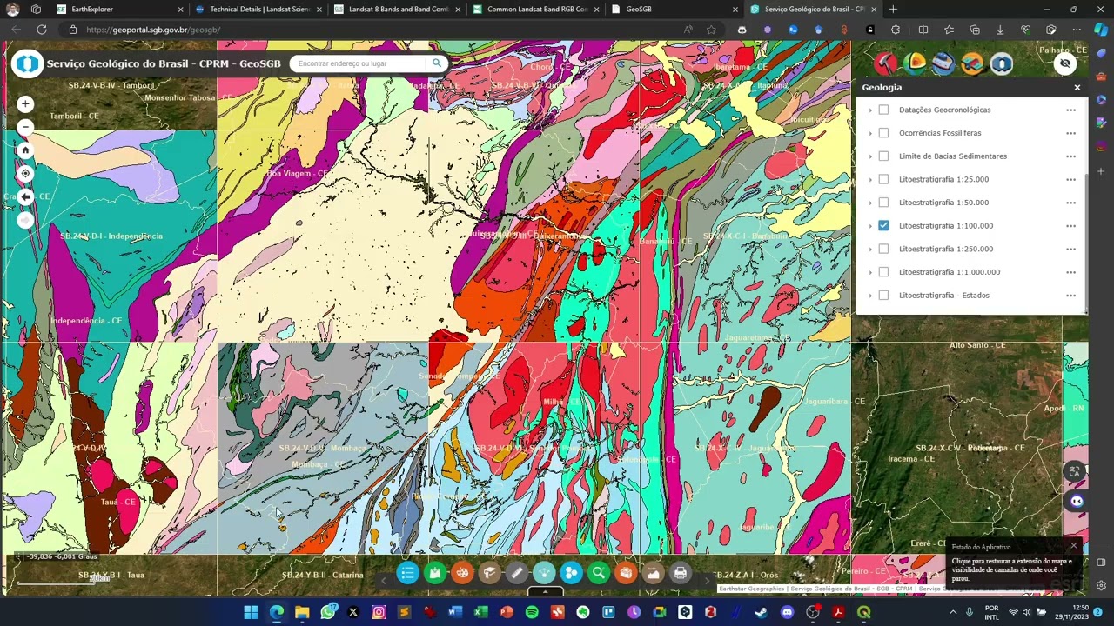
Task: Locate my position on the map
Action: (x=25, y=174)
